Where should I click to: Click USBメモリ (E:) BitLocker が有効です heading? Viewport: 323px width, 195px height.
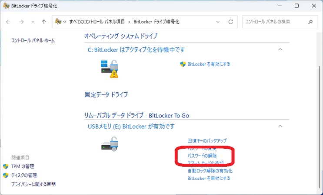tap(131, 127)
